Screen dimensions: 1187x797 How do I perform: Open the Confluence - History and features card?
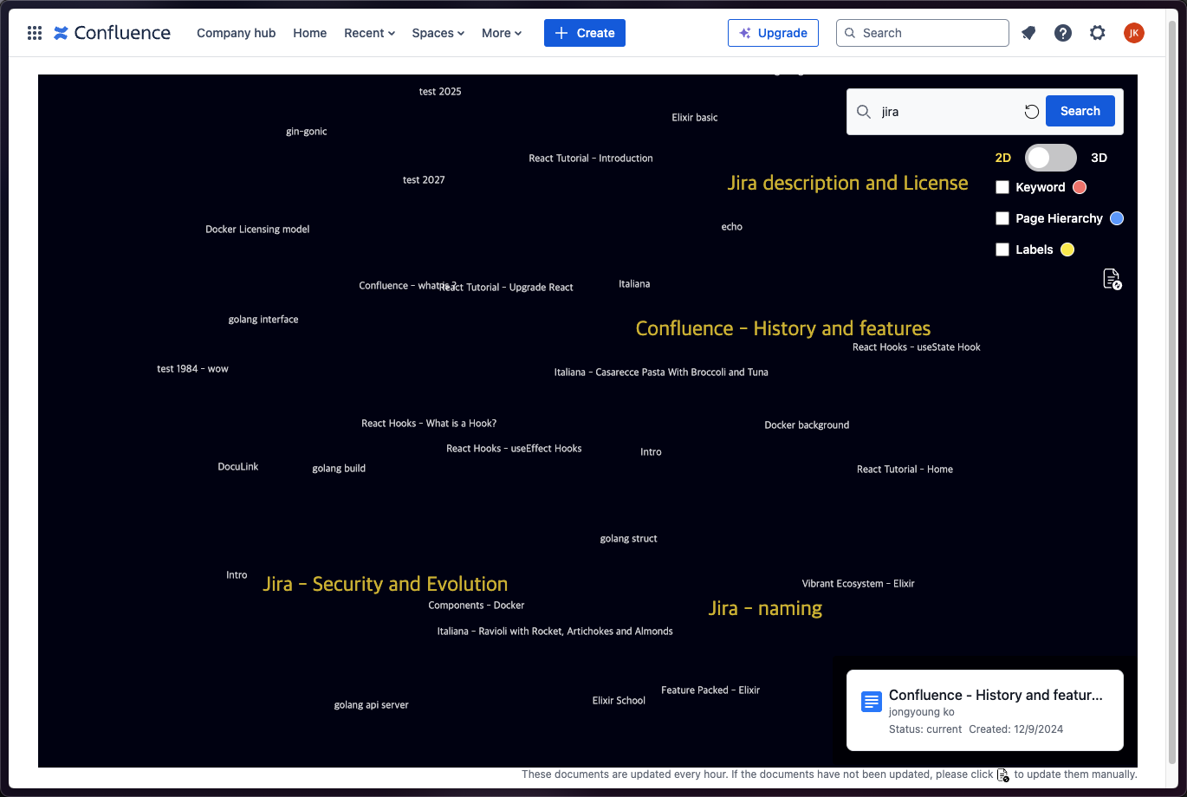tap(985, 710)
